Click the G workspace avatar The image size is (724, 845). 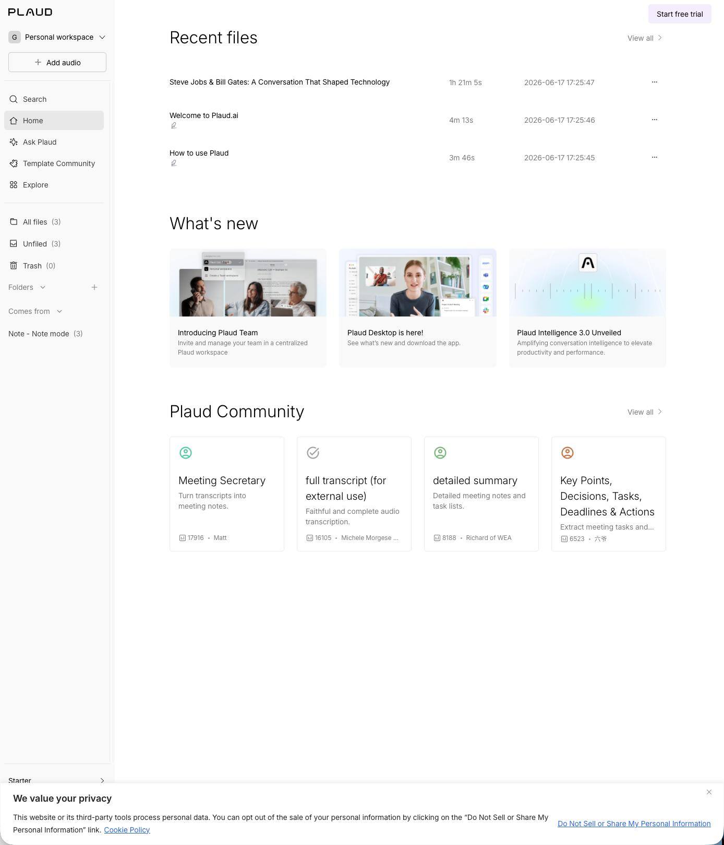pos(15,37)
